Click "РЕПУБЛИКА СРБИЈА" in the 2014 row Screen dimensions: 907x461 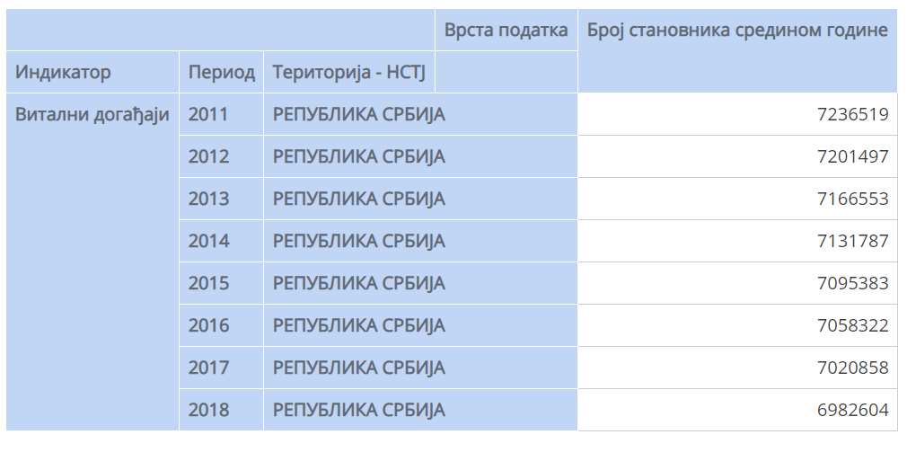click(358, 241)
